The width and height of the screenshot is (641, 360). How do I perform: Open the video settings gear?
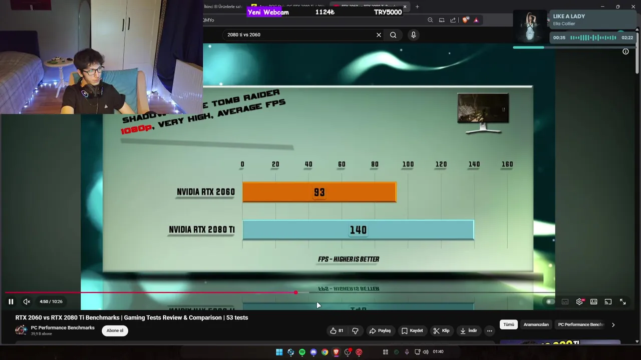[x=579, y=301]
